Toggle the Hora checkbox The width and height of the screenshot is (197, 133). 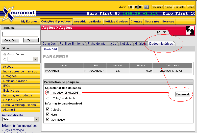point(48,114)
